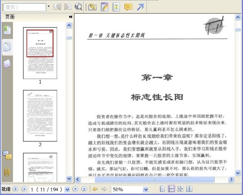Viewport: 243px width, 195px height.
Task: Open the pages thumbnails tab
Action: click(x=7, y=47)
